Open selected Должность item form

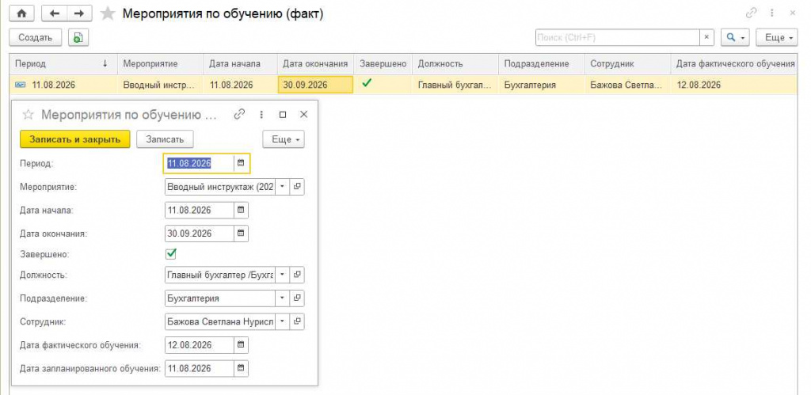[297, 275]
